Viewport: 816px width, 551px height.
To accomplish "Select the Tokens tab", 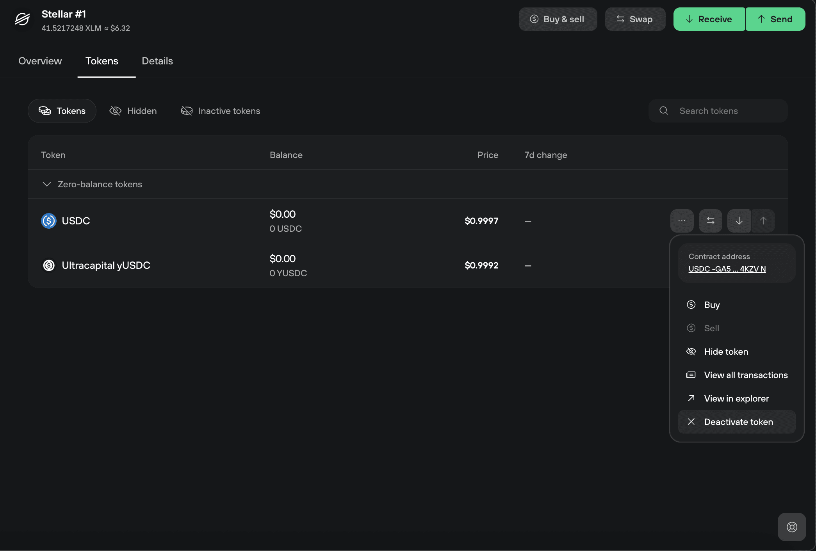I will tap(102, 61).
